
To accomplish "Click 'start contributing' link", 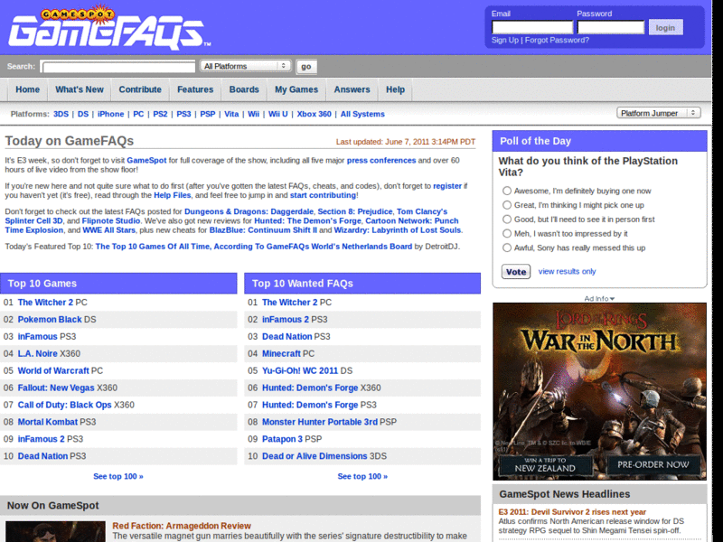I will [323, 195].
